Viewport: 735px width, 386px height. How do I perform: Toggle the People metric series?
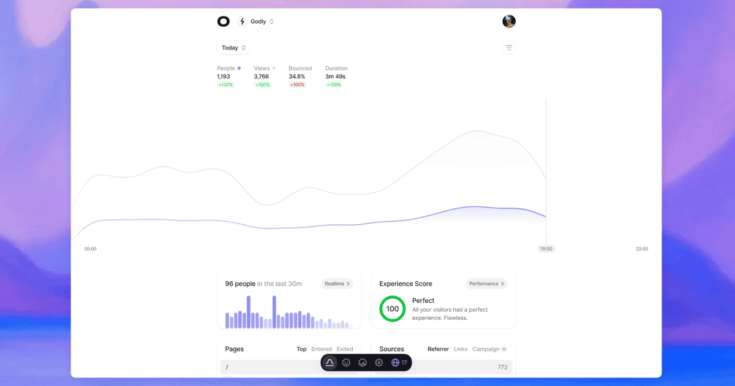[x=228, y=69]
